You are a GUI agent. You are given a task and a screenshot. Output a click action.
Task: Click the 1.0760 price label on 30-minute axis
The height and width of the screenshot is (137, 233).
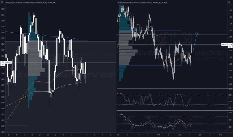(230, 10)
